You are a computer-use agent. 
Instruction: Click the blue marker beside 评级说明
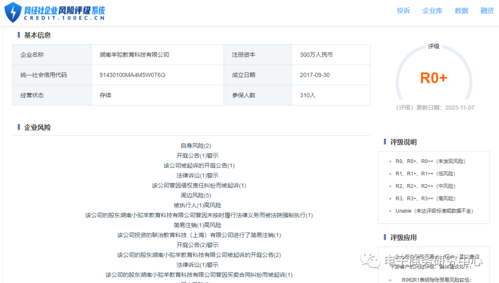pos(384,142)
